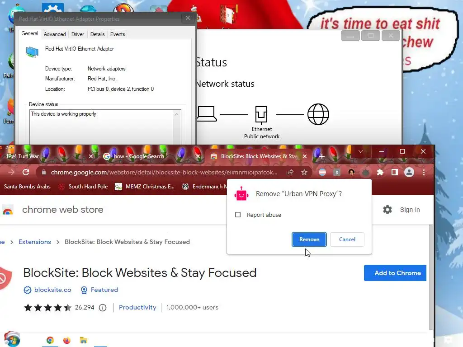Open the Endermanch bookmark
The width and height of the screenshot is (463, 347).
(x=204, y=187)
